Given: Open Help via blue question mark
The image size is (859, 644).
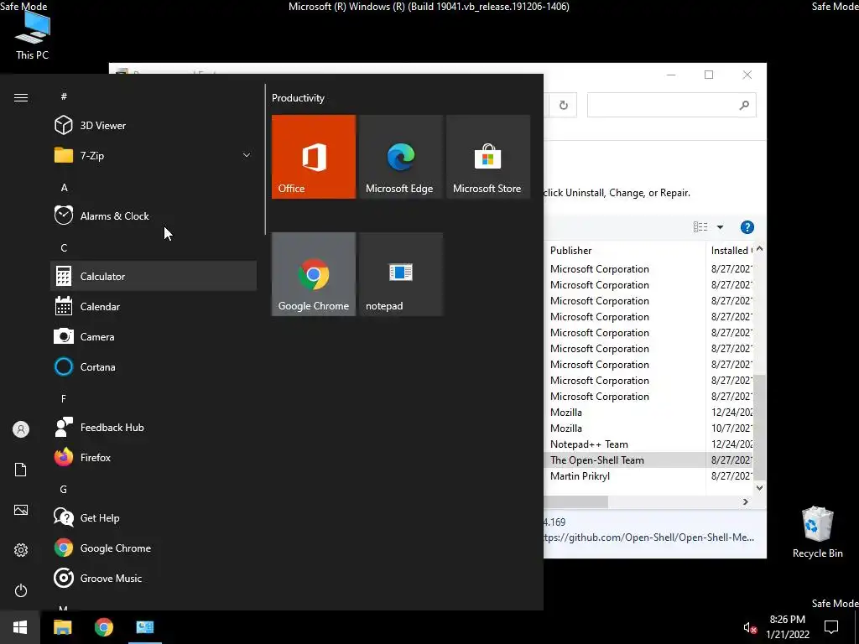Looking at the screenshot, I should (747, 227).
